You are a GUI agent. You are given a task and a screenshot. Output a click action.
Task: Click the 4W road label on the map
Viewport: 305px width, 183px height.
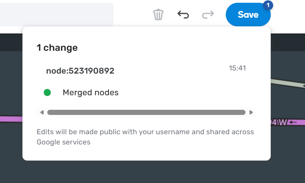(279, 123)
